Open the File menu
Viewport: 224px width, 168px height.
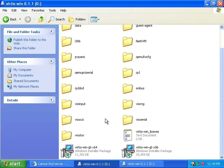tap(5, 10)
